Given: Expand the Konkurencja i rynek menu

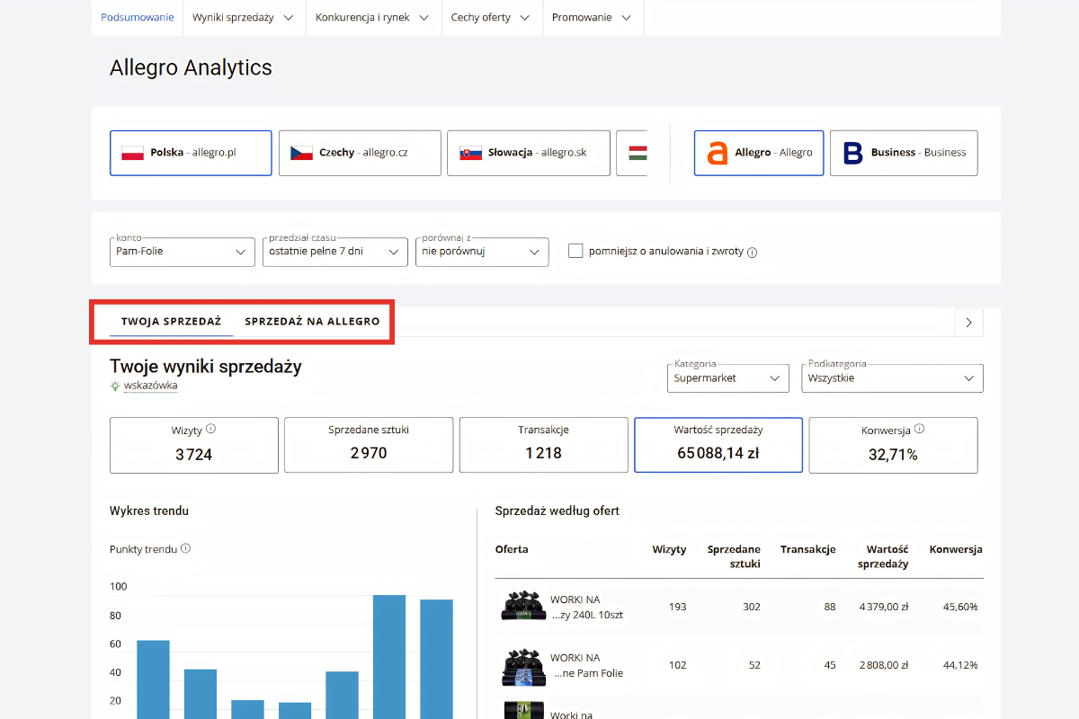Looking at the screenshot, I should pyautogui.click(x=373, y=17).
